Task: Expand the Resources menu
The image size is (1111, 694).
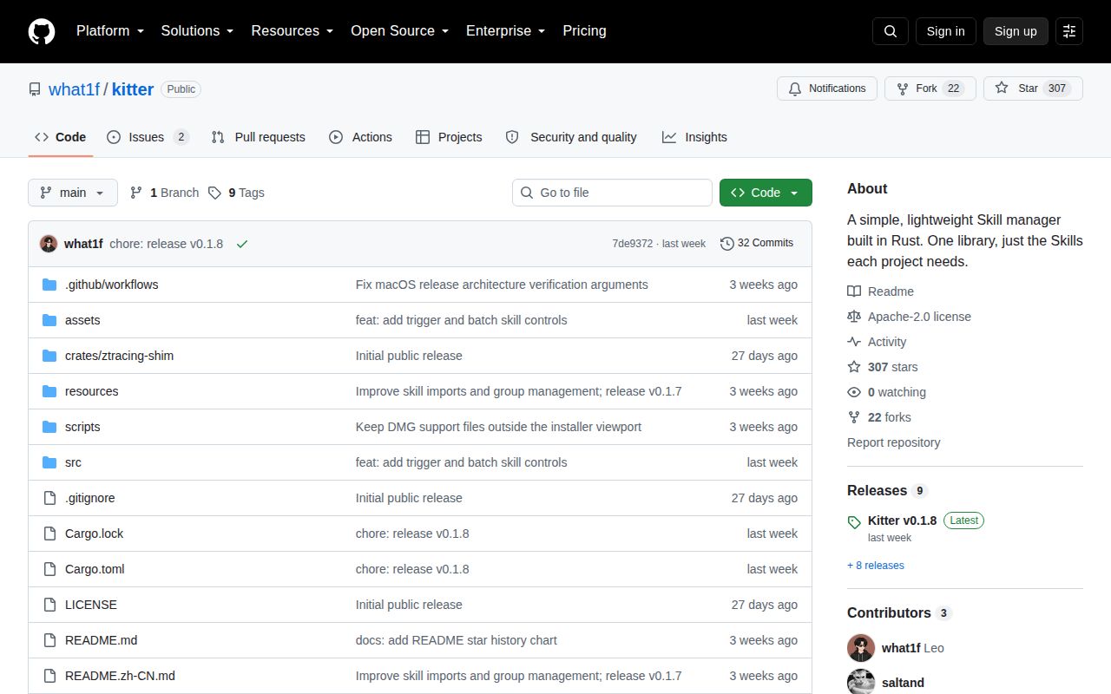Action: (x=293, y=30)
